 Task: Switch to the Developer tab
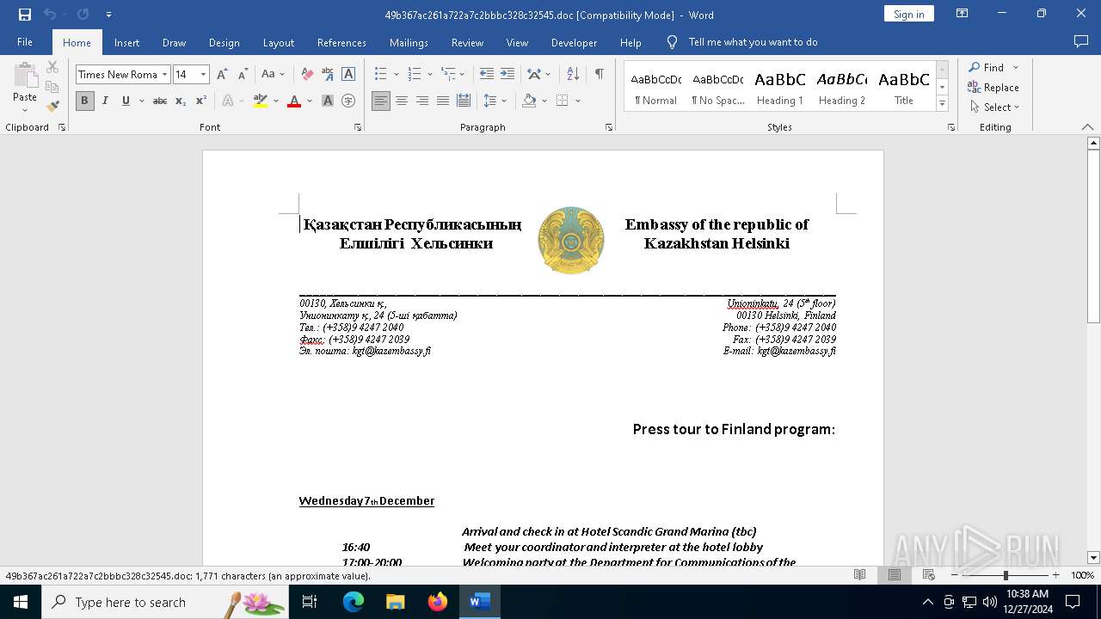click(x=574, y=42)
